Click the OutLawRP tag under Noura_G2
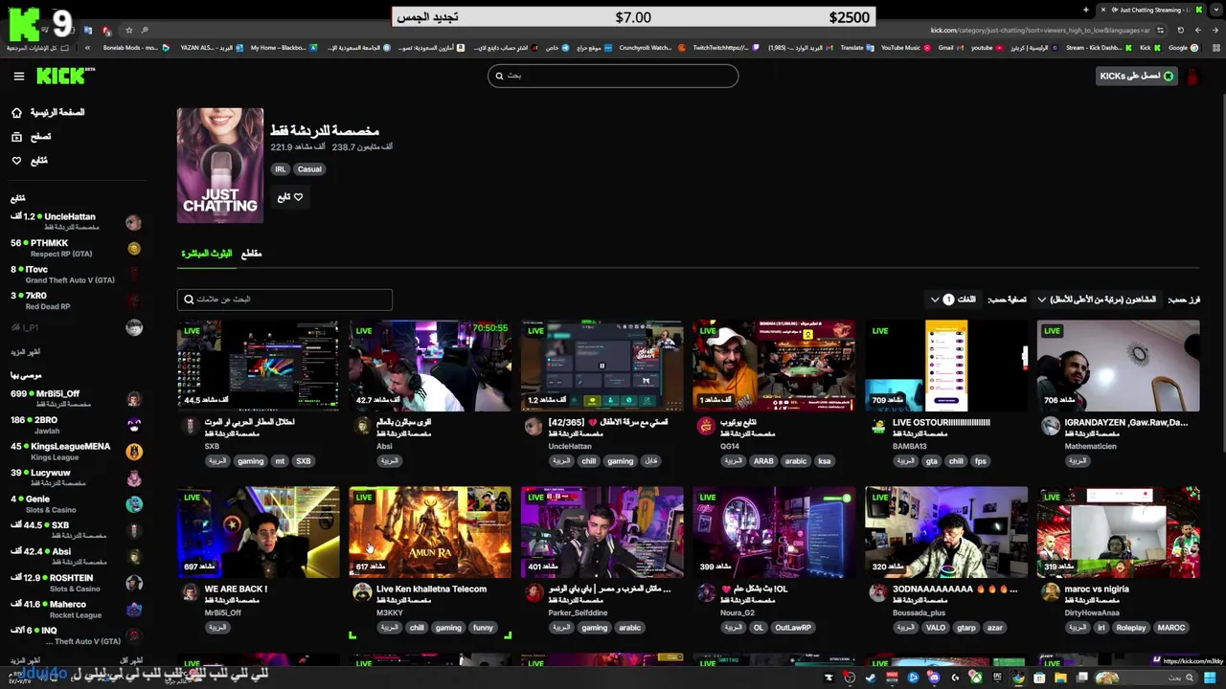The height and width of the screenshot is (689, 1226). click(x=793, y=628)
